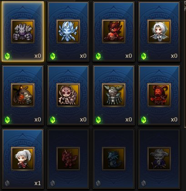Click the ice crystal spirit monster portrait
This screenshot has height=191, width=186.
pos(68,31)
